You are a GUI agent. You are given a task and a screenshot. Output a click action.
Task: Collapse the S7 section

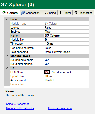pyautogui.click(x=7, y=68)
